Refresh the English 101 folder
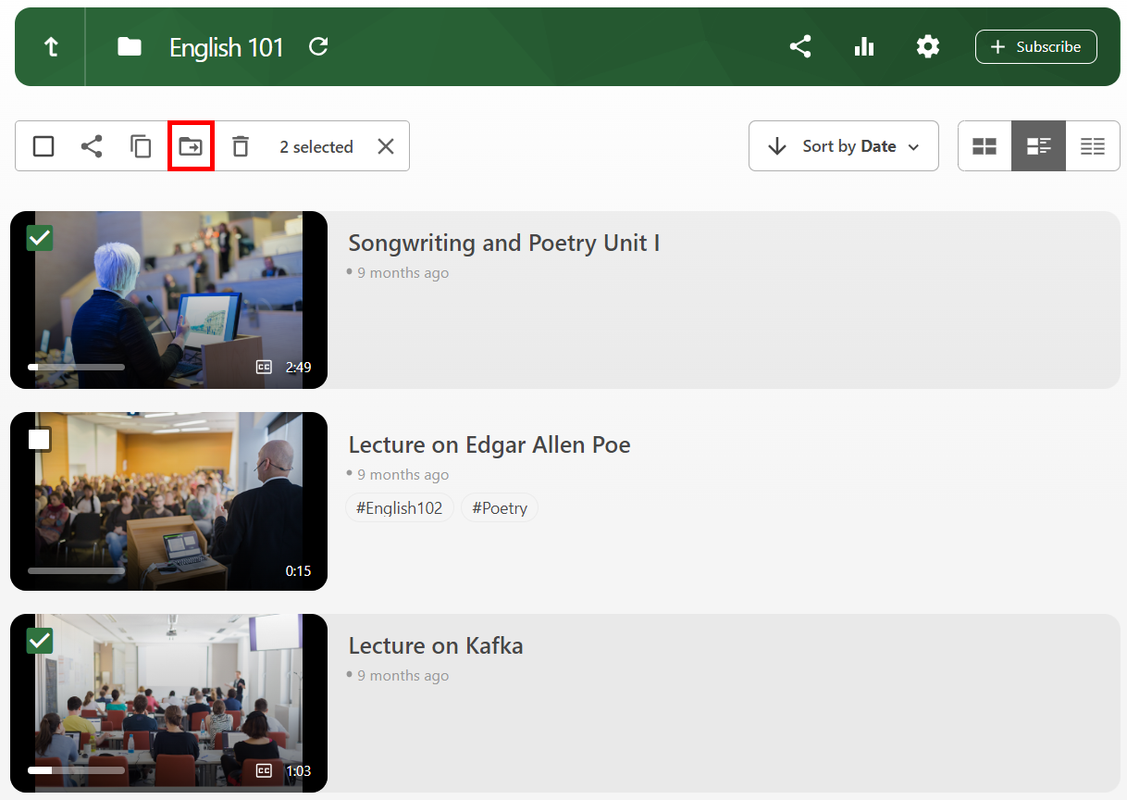This screenshot has height=800, width=1127. pos(318,47)
